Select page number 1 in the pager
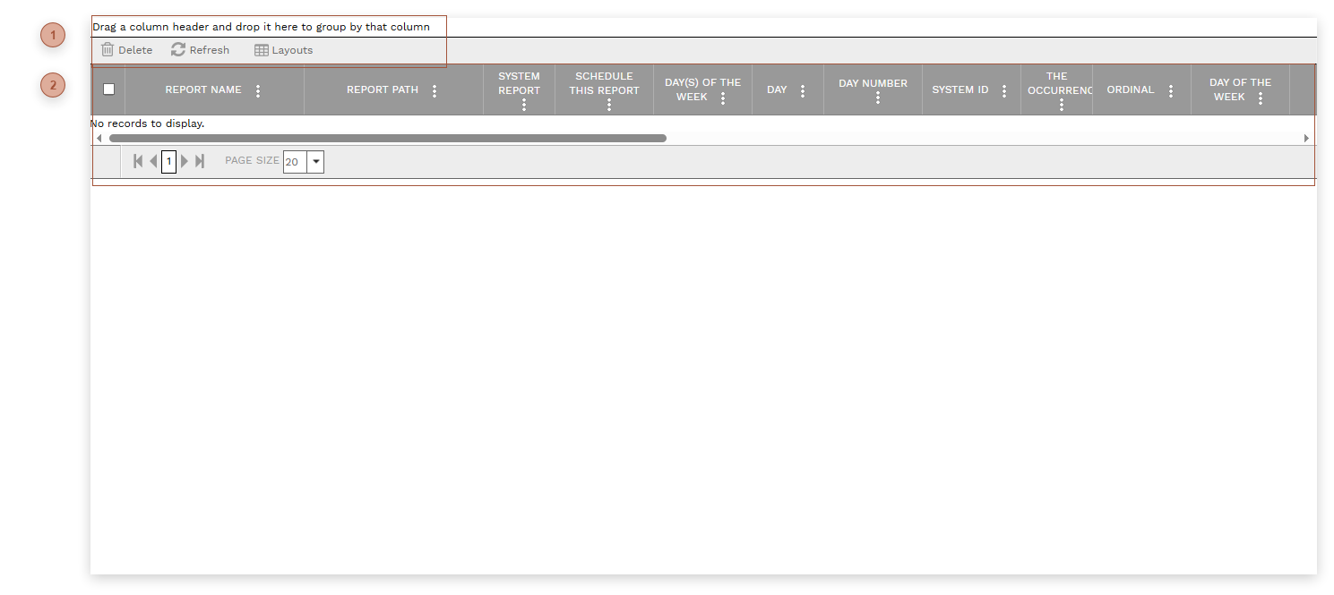The image size is (1334, 595). 168,161
